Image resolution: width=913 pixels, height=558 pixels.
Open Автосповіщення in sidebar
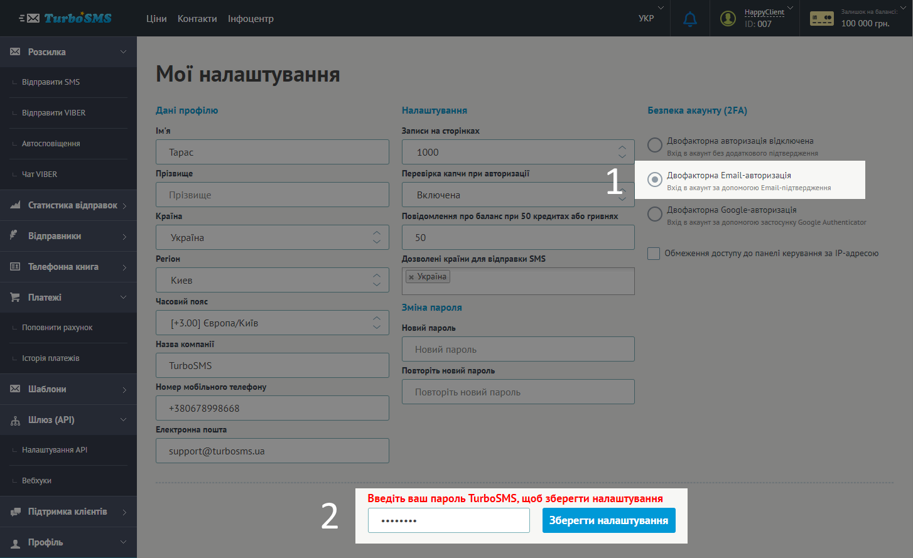51,144
